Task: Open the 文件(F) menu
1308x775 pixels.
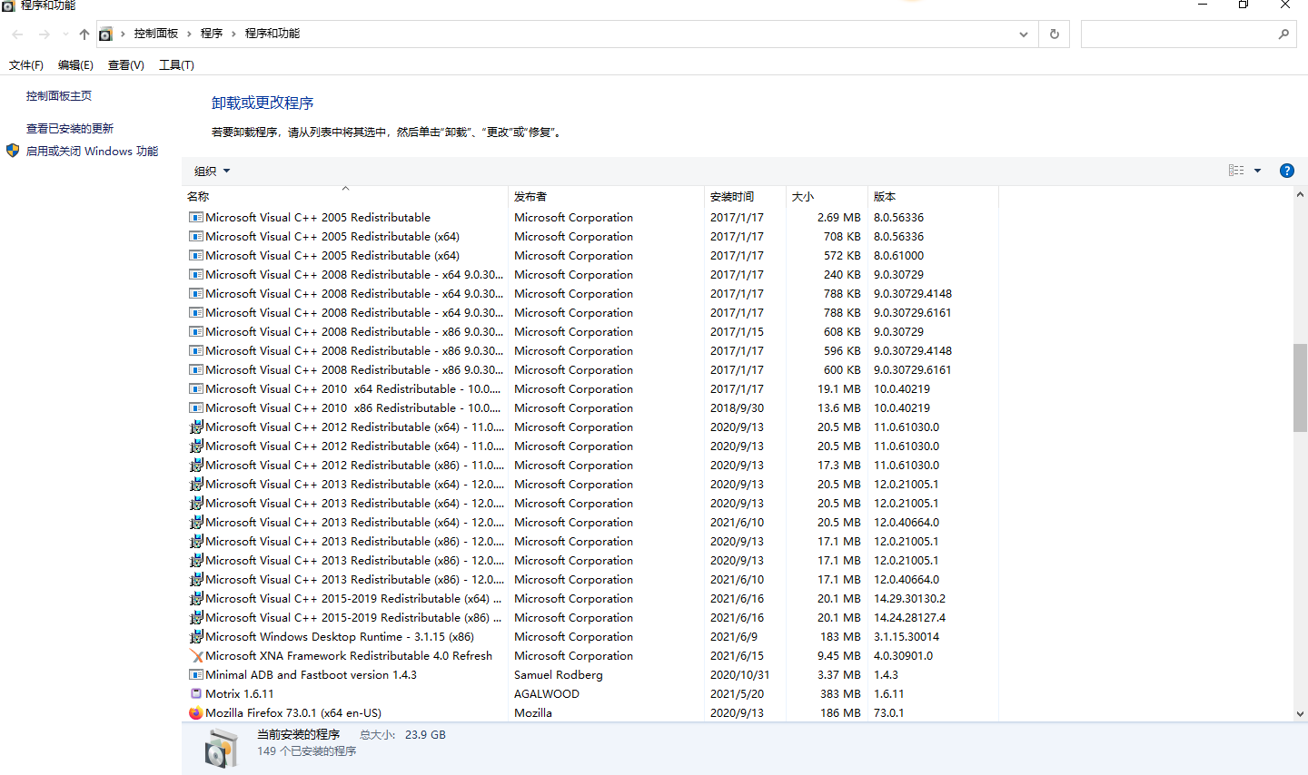Action: point(26,64)
